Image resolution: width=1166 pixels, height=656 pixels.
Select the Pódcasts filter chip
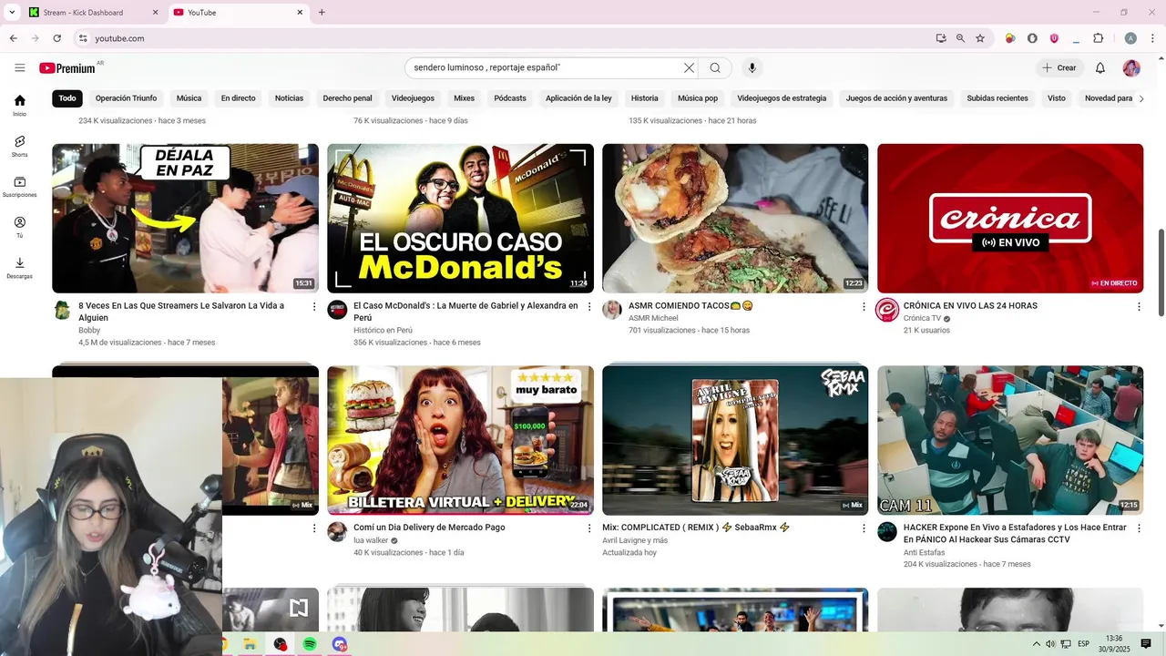pos(510,98)
